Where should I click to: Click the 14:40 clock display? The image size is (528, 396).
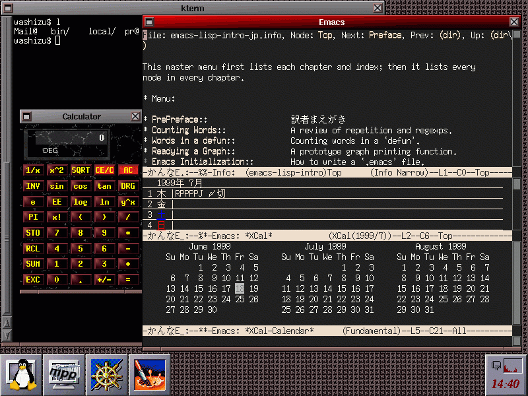[x=505, y=384]
